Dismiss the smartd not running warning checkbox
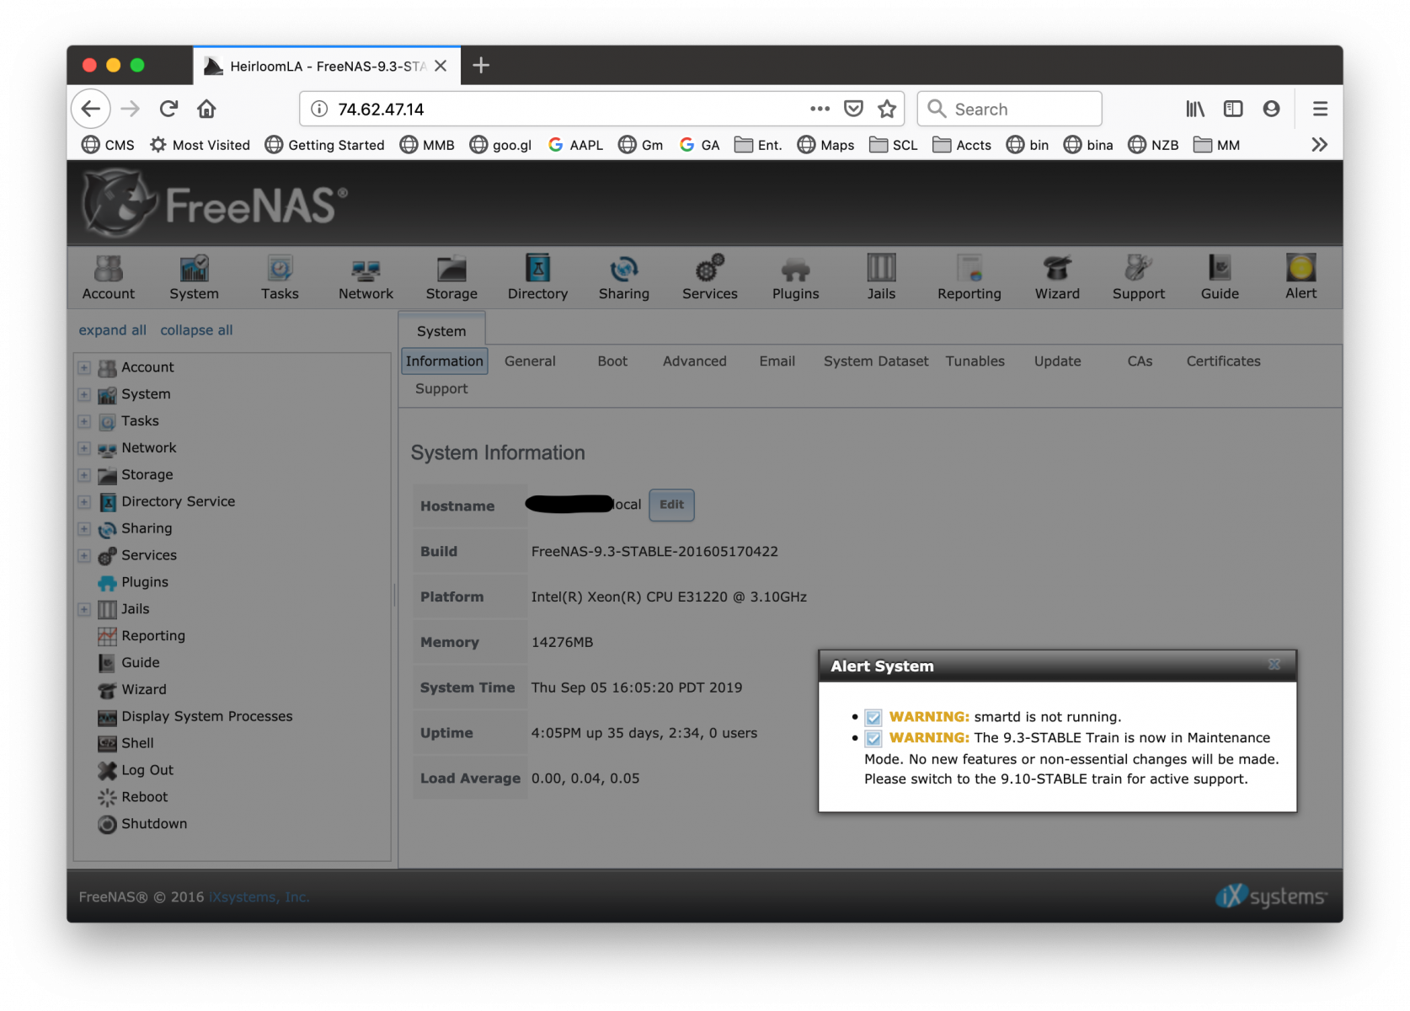 pos(873,718)
